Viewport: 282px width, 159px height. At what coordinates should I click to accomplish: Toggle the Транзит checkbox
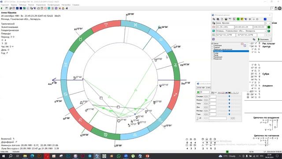pyautogui.click(x=212, y=47)
